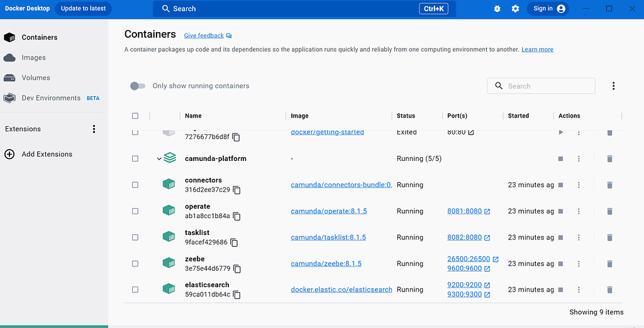Stop the camunda-platform stack
The image size is (644, 328).
tap(560, 159)
